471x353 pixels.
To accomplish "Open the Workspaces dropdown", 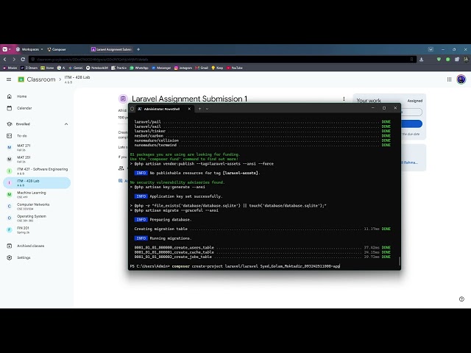I will point(29,49).
